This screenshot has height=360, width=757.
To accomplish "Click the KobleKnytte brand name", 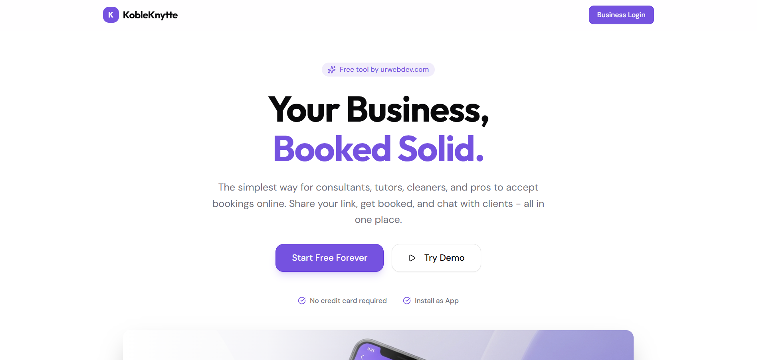I will (150, 15).
